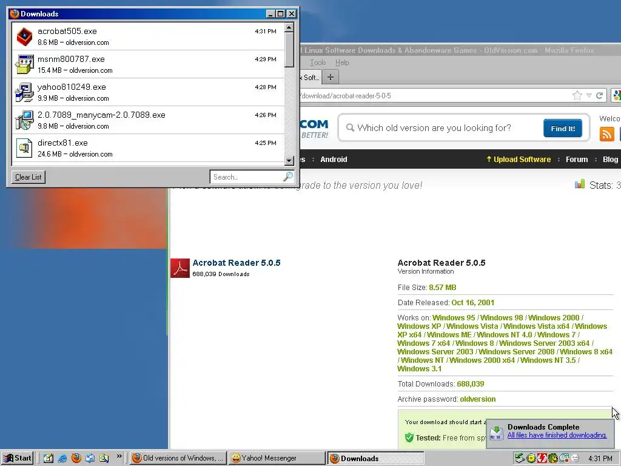This screenshot has height=466, width=621.
Task: Click the Firefox reload button
Action: click(x=600, y=95)
